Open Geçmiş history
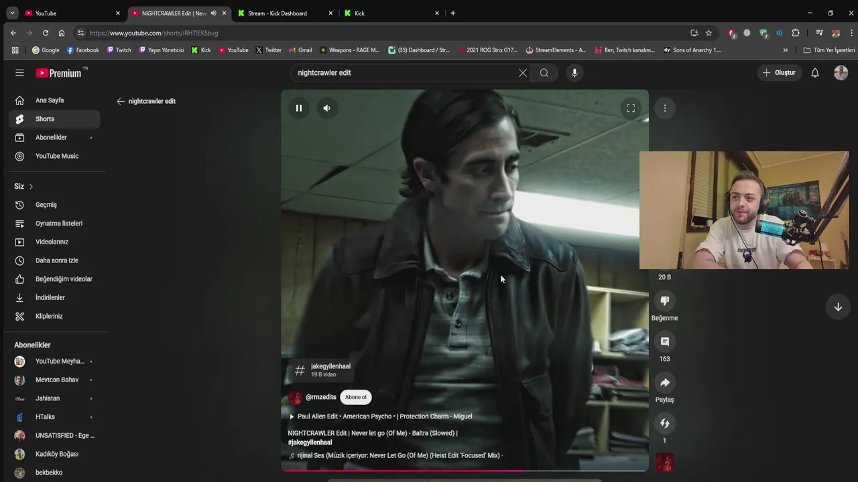 54,205
